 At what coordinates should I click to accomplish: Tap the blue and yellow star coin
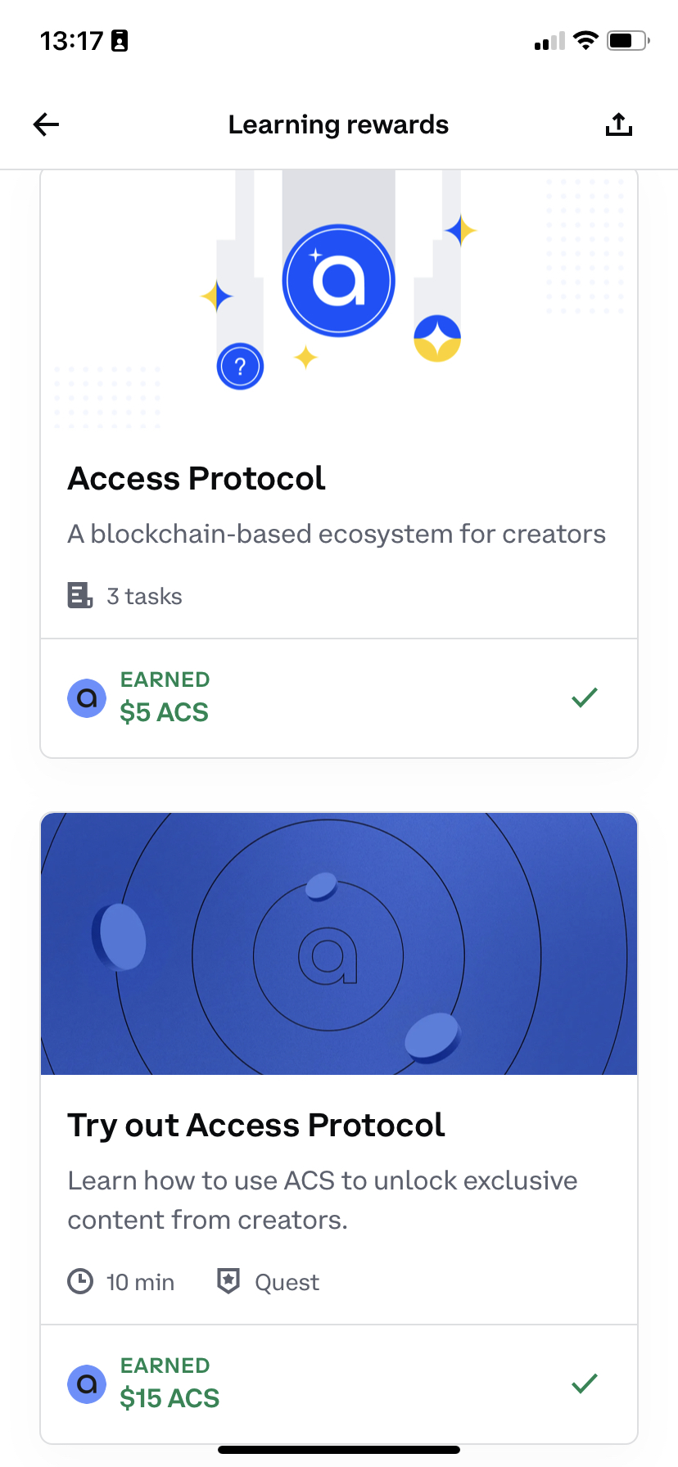coord(437,338)
